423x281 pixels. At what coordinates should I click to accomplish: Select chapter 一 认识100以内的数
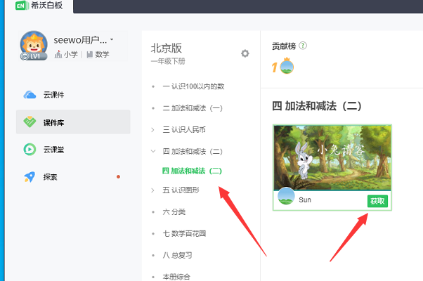tap(193, 86)
